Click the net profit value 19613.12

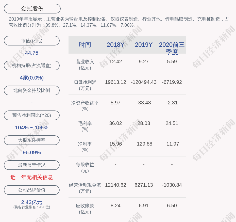pyautogui.click(x=115, y=82)
